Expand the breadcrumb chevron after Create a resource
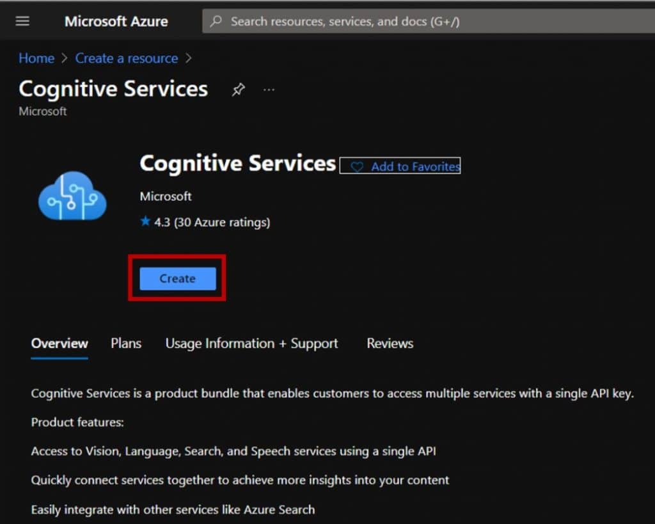655x524 pixels. pos(189,58)
